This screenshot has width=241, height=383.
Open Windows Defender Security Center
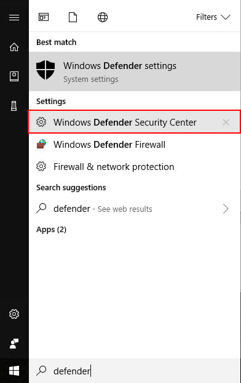pos(135,122)
